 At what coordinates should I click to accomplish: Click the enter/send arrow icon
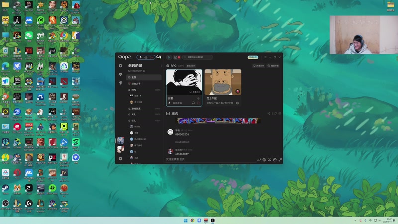259,160
